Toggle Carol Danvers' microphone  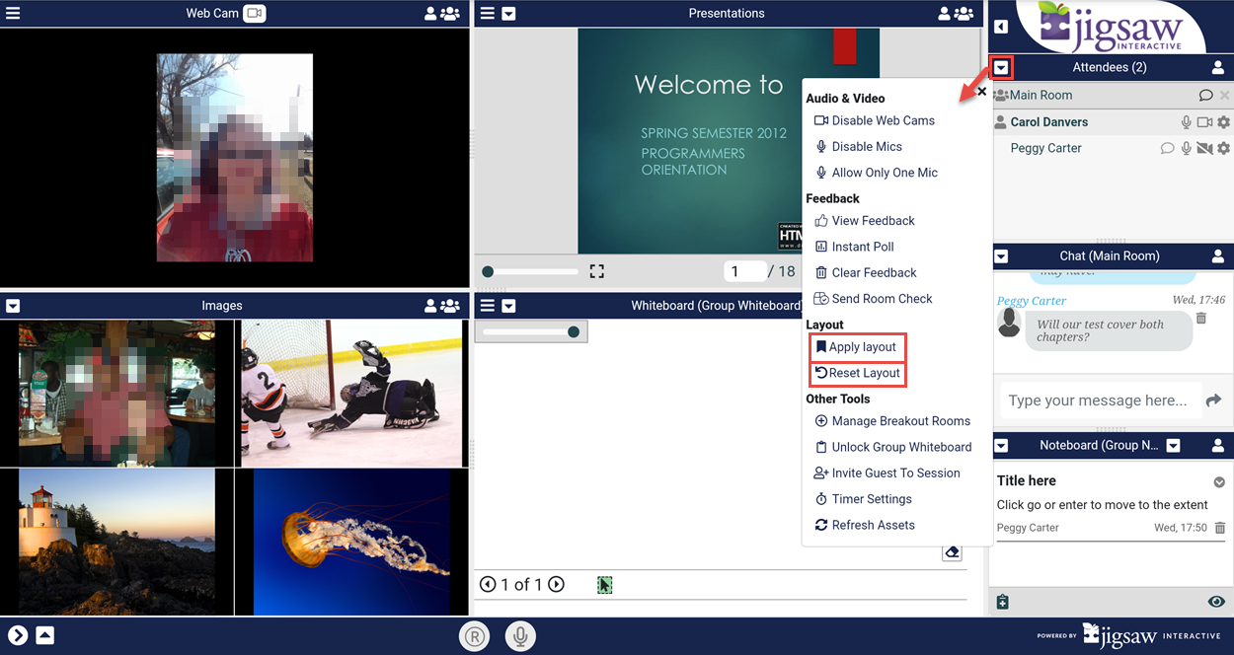click(1187, 122)
